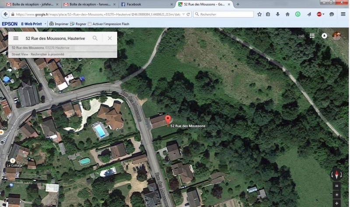
Task: Click the compass rotation control
Action: pos(336,174)
